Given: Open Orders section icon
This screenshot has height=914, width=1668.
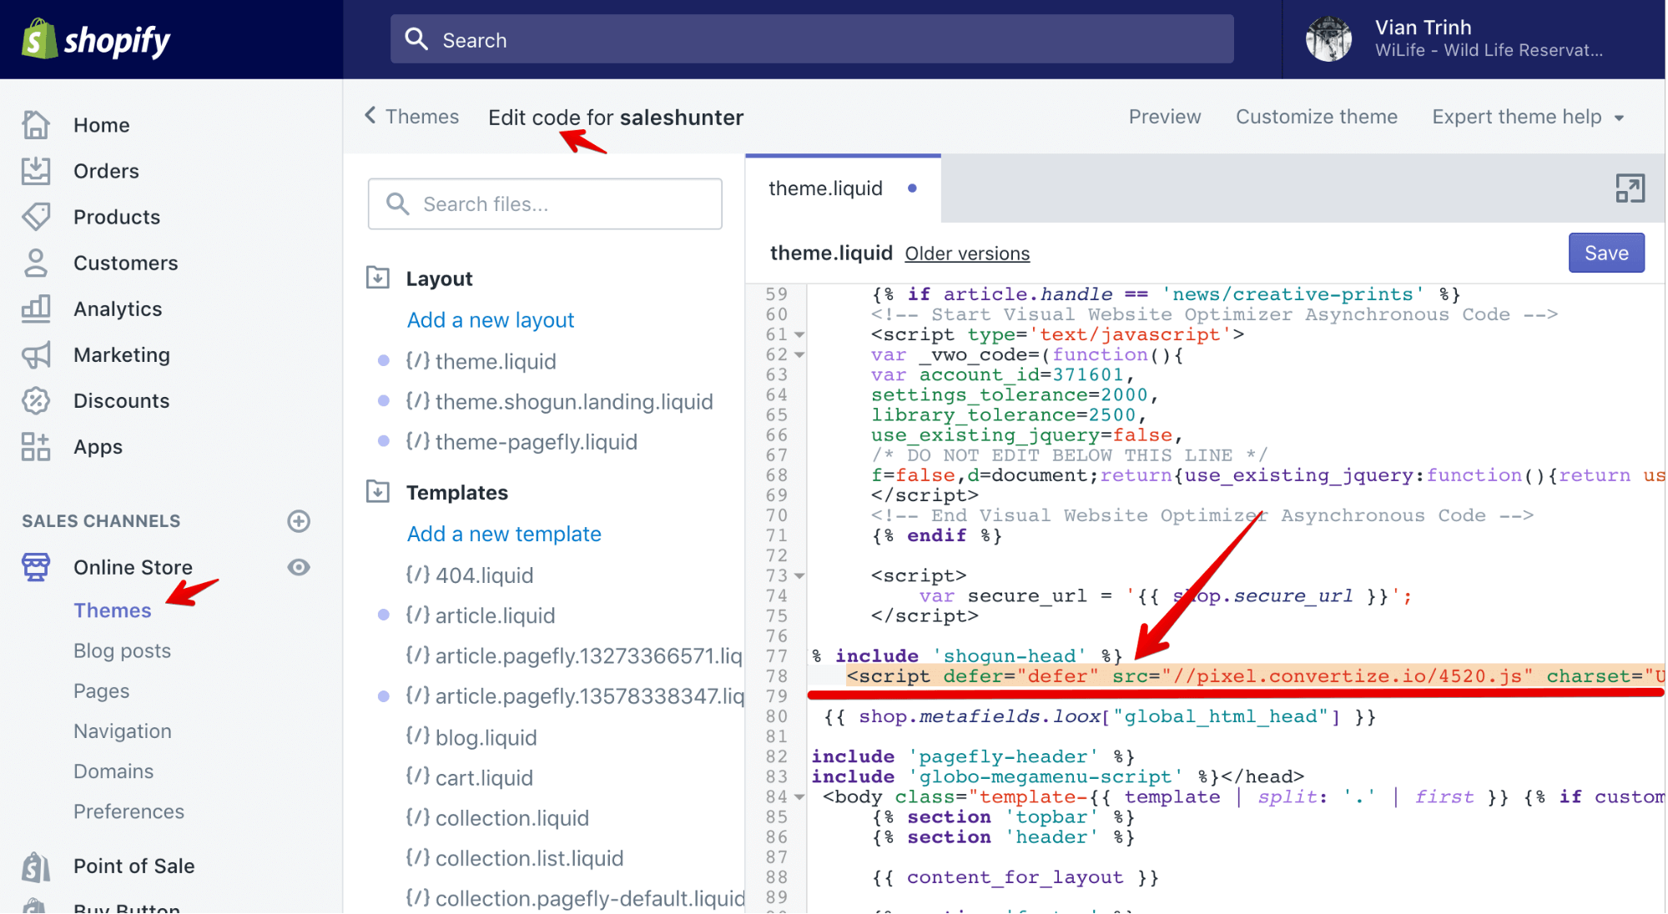Looking at the screenshot, I should (36, 171).
